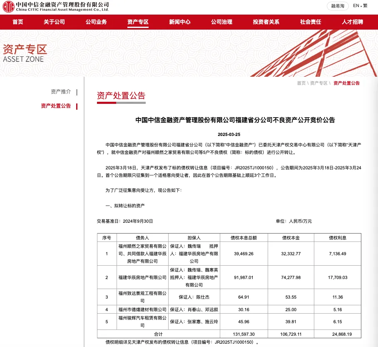Click table header 债权本金

[x=291, y=238]
